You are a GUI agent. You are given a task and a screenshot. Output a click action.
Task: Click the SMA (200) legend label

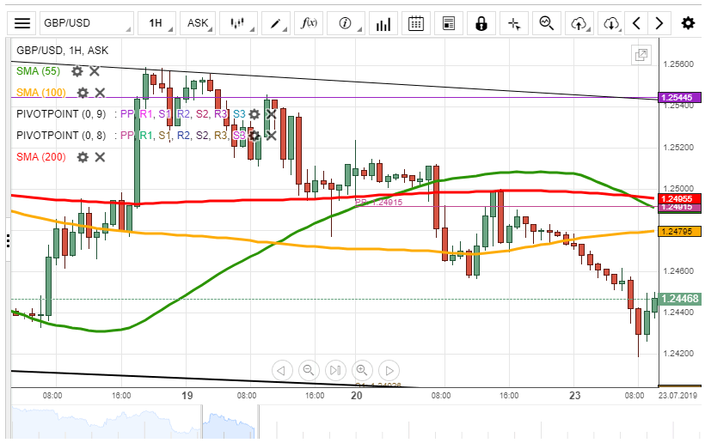[x=41, y=157]
